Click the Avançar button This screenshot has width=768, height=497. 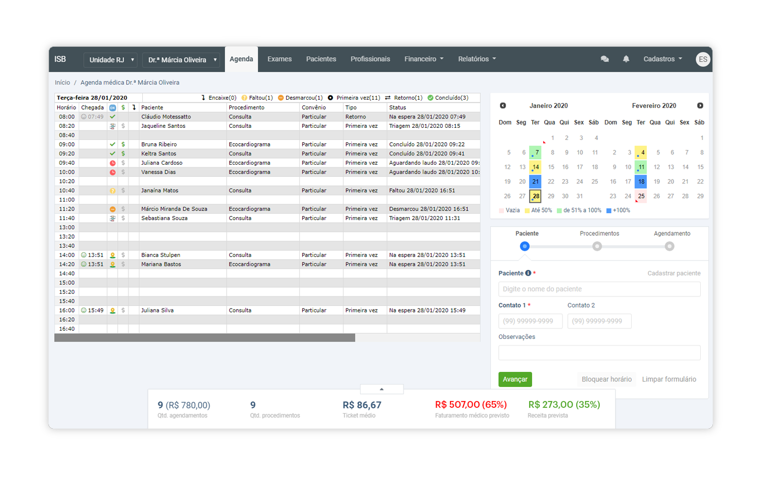pos(515,379)
